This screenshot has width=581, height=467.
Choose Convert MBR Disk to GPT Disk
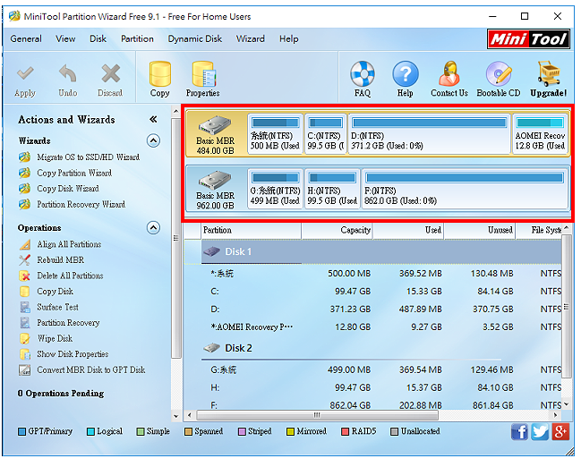[90, 370]
